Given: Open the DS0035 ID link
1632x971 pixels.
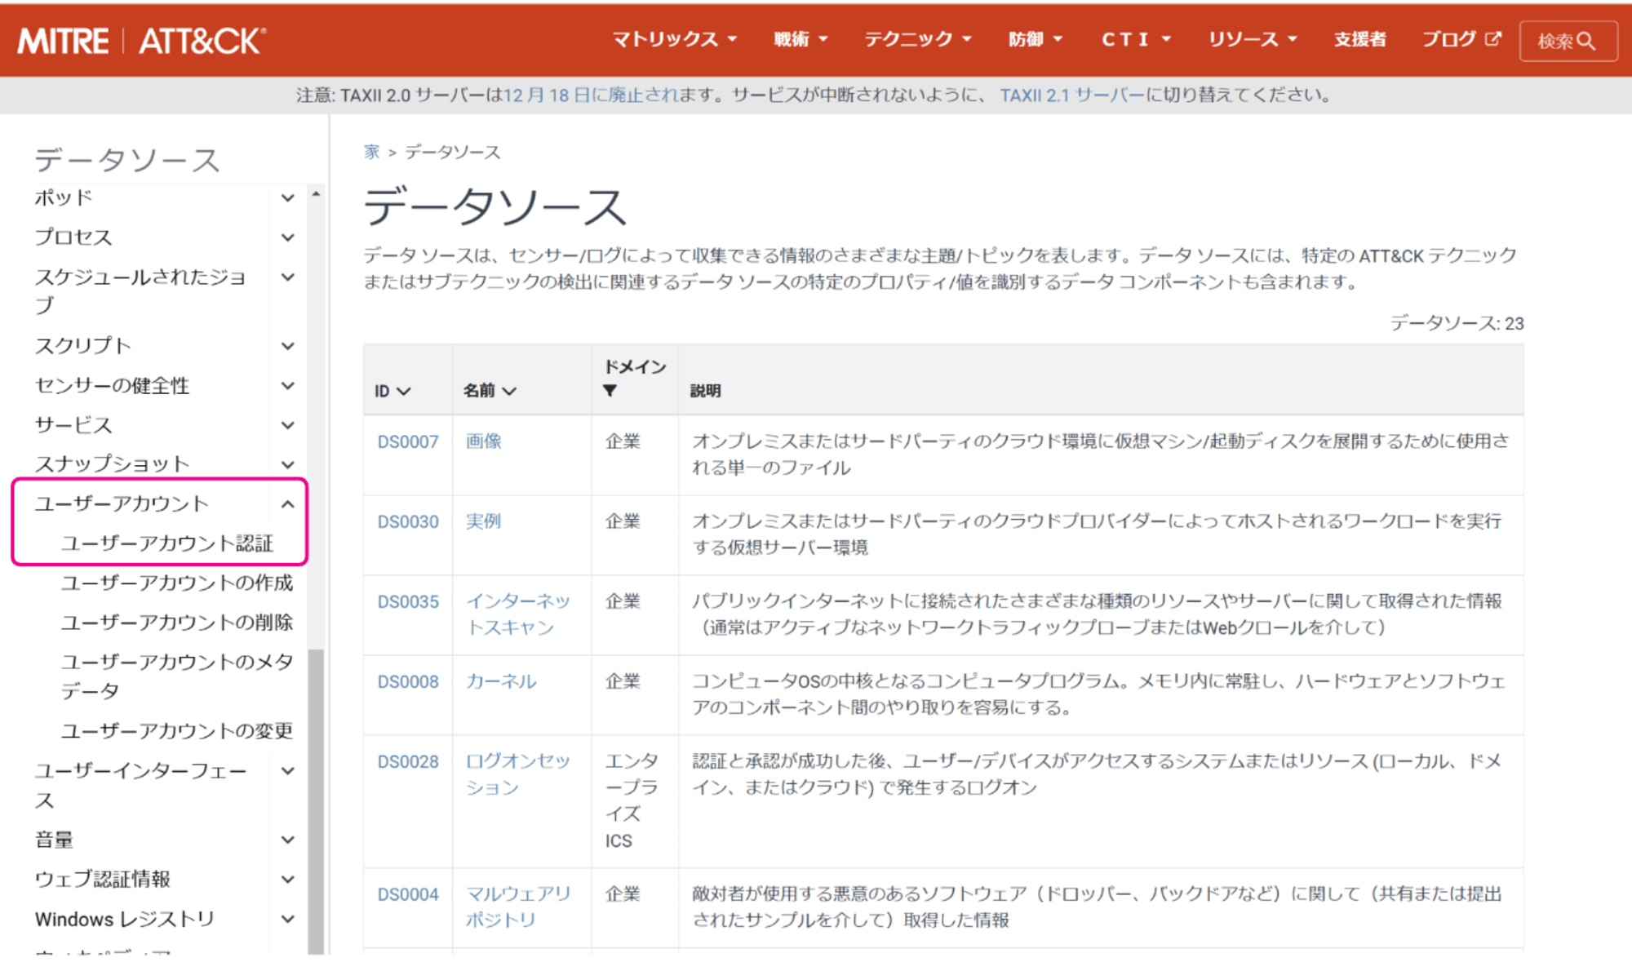Looking at the screenshot, I should [x=408, y=602].
